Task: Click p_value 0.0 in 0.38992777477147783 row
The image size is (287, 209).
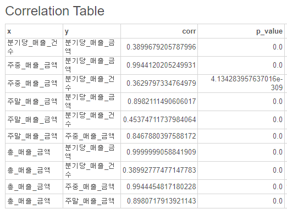Action: click(278, 170)
